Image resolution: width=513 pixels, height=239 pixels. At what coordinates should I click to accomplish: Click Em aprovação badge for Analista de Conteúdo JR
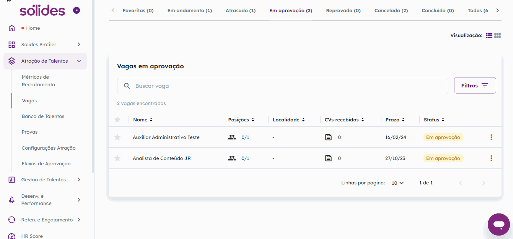tap(443, 158)
